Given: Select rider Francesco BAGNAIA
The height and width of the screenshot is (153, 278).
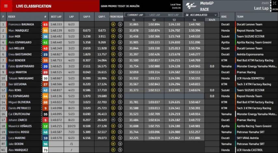Looking at the screenshot, I should pos(21,24).
